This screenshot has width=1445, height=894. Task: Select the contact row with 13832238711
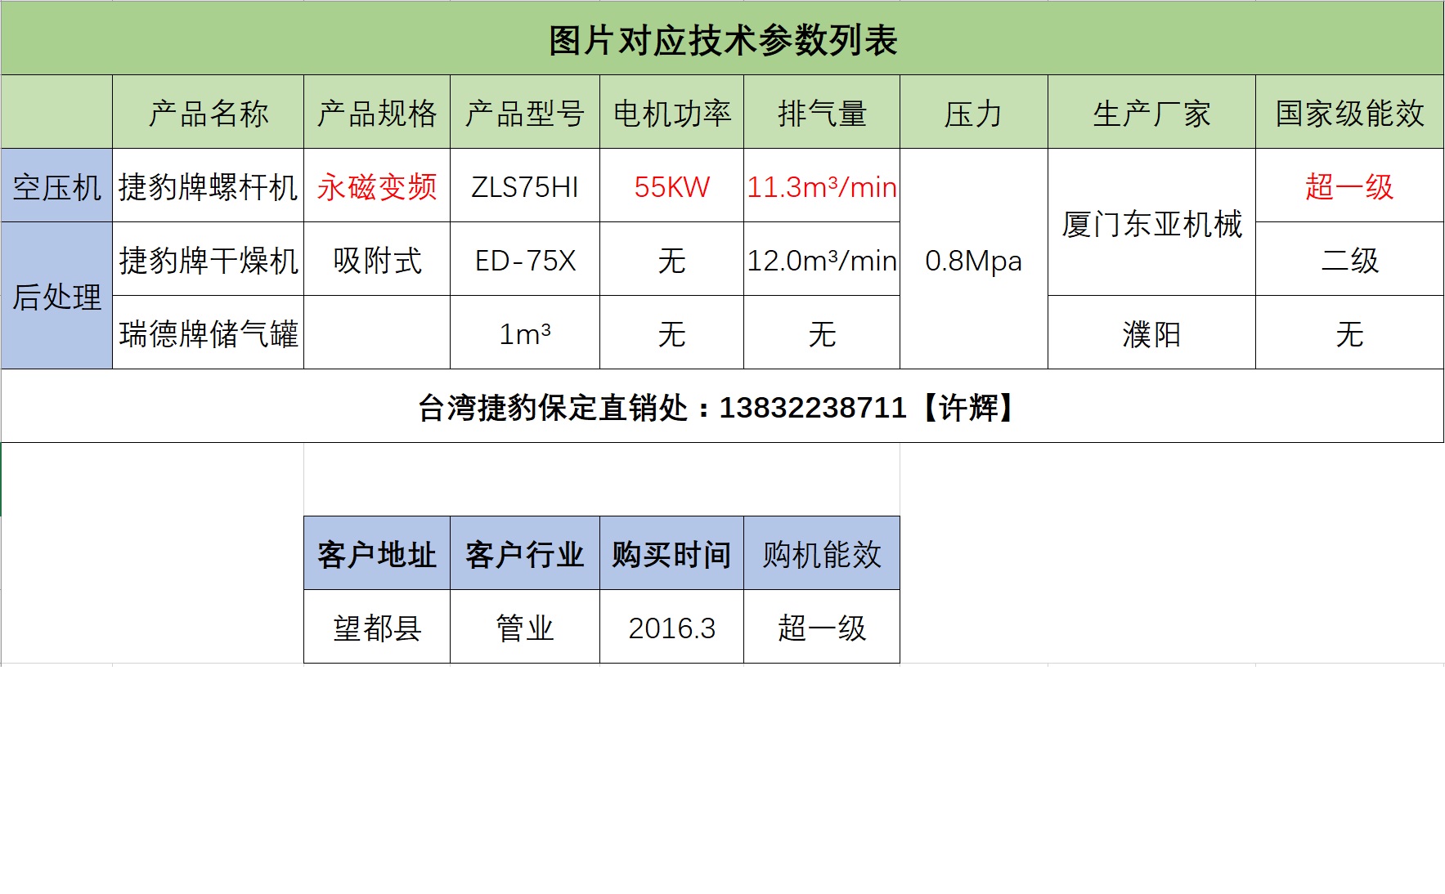pyautogui.click(x=722, y=406)
